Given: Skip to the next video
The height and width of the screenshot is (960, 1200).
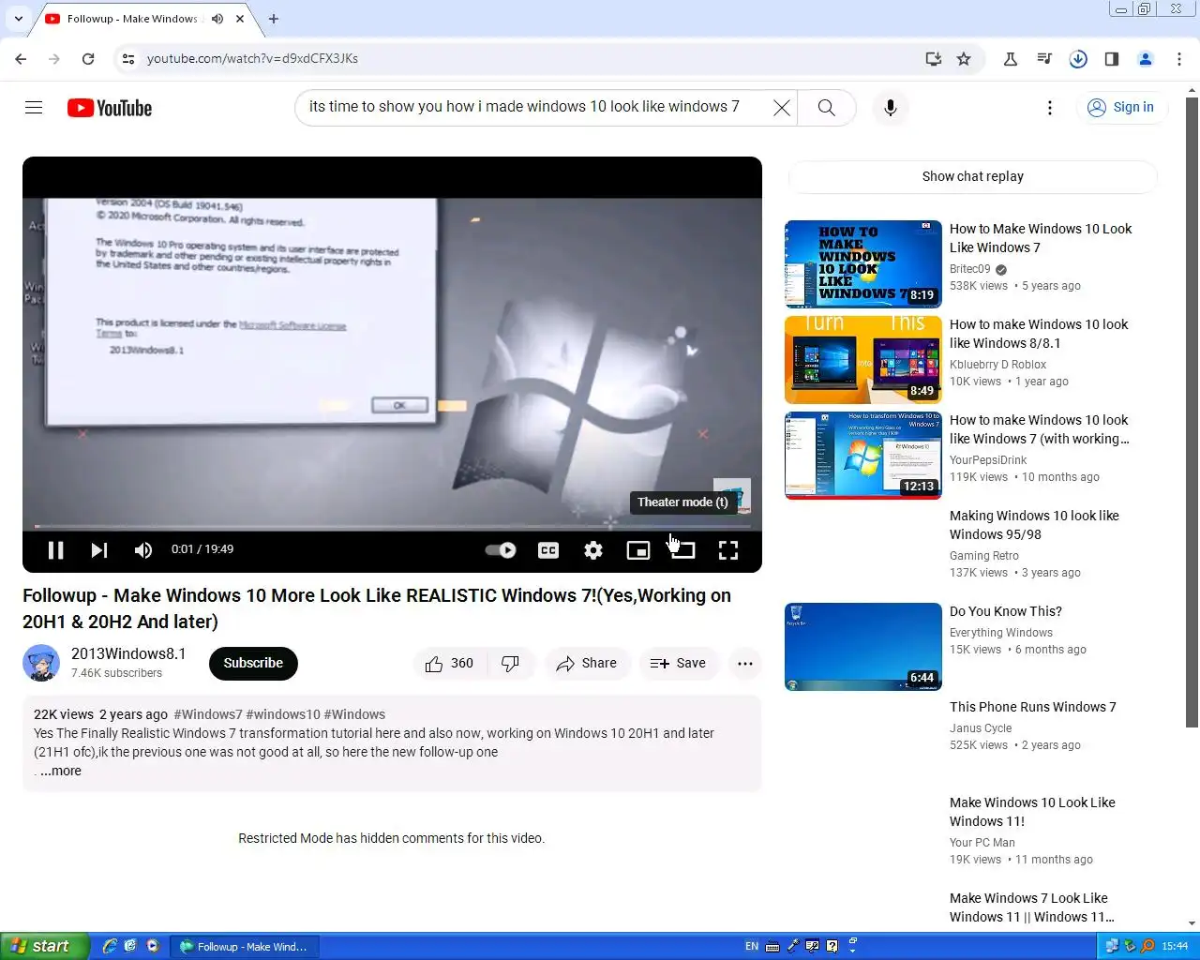Looking at the screenshot, I should point(99,550).
